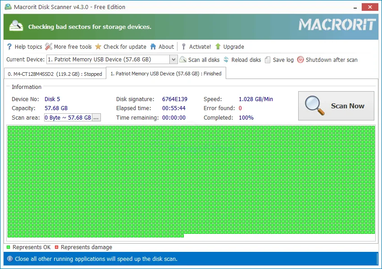Expand the Current Device dropdown arrow
382x269 pixels.
tap(173, 59)
